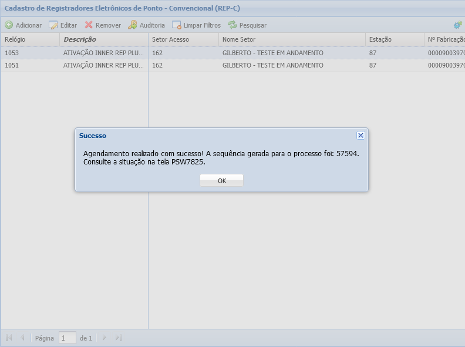Click the Página number input field

(68, 338)
